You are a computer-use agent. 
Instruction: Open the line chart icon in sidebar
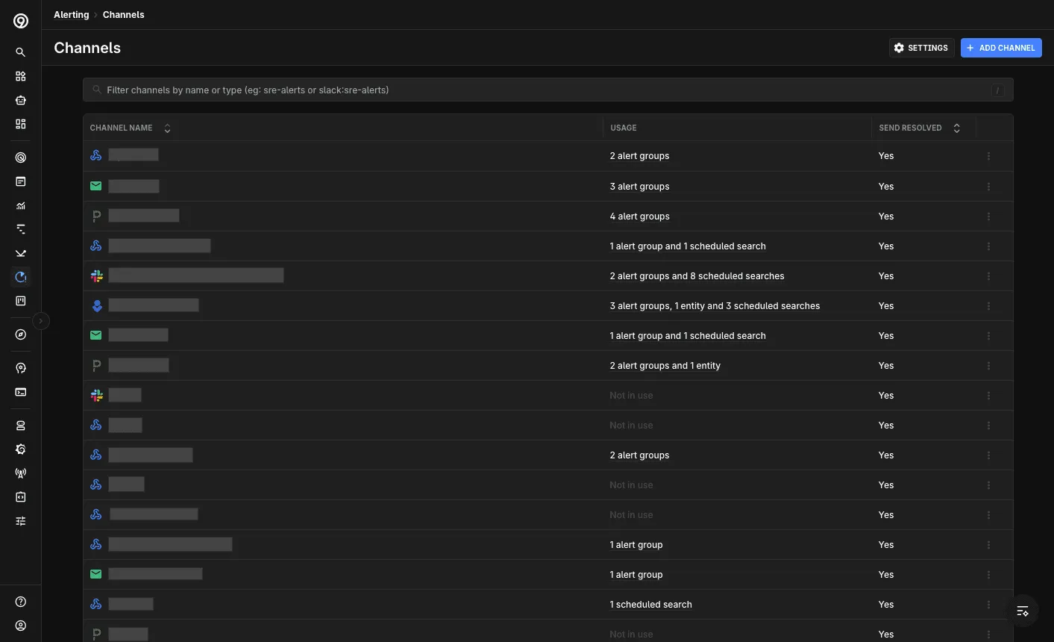(x=21, y=205)
